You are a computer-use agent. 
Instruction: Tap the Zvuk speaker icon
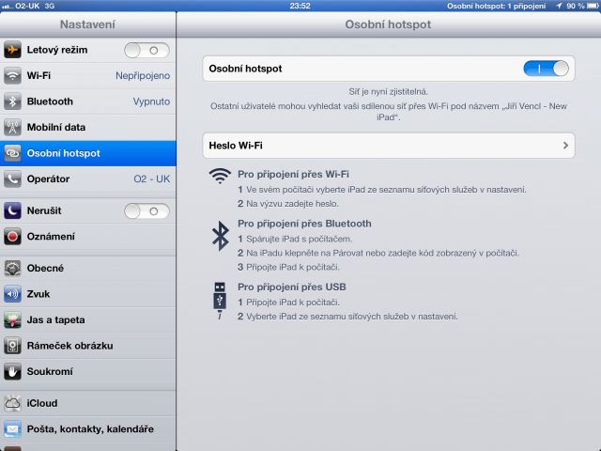[x=12, y=293]
